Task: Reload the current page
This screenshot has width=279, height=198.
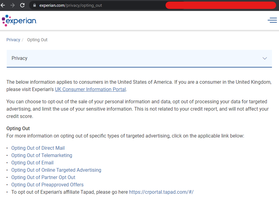Action: tap(22, 5)
